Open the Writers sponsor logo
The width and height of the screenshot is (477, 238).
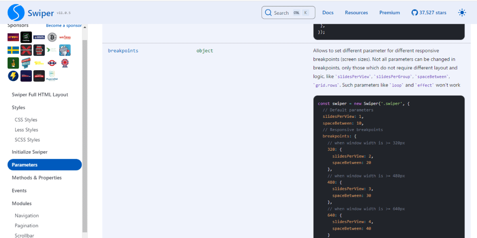(x=65, y=37)
